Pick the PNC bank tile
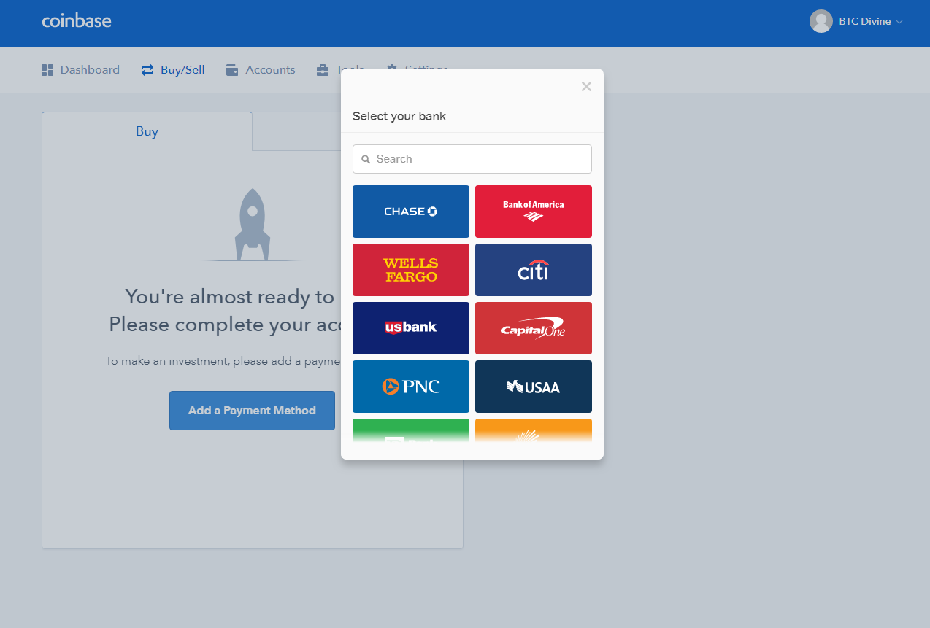The image size is (930, 628). (x=411, y=387)
